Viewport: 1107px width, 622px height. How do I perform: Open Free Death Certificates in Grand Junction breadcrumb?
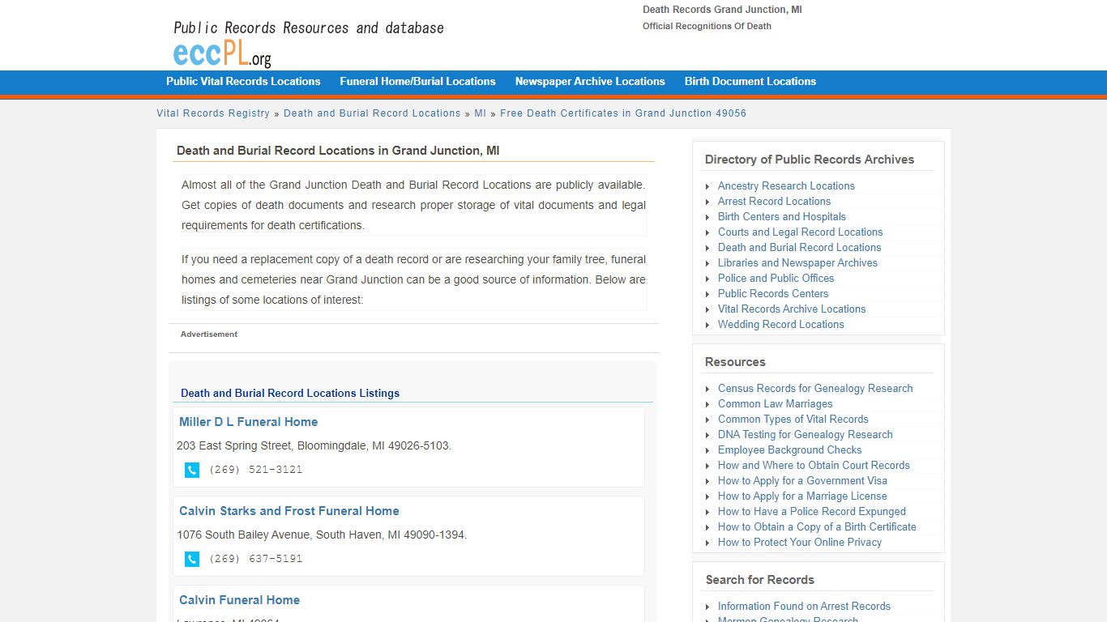click(x=623, y=113)
